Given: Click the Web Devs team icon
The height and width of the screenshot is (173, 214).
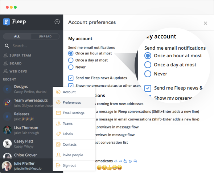Looking at the screenshot, I should (5, 71).
